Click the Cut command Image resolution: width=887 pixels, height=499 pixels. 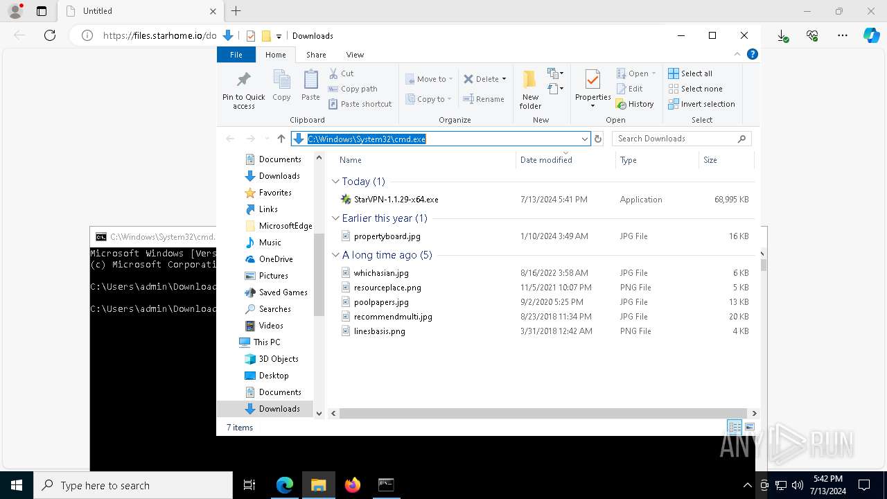[341, 73]
